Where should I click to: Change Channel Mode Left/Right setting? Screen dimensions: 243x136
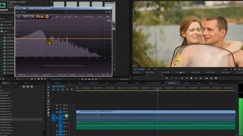pos(72,75)
